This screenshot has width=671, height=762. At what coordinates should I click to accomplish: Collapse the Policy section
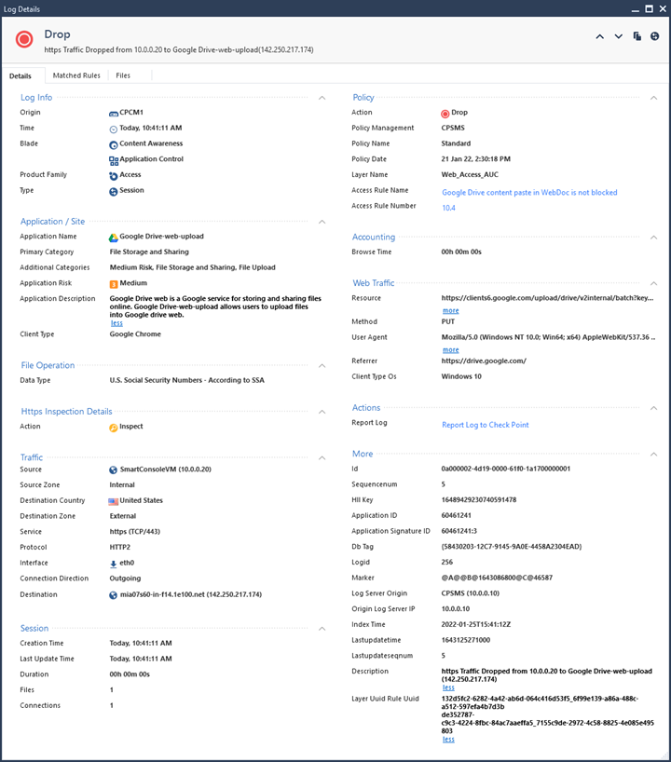[654, 97]
